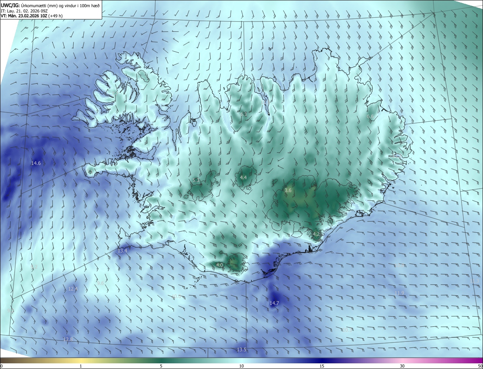
Task: Click the 9.6 value label
Action: [x=100, y=283]
